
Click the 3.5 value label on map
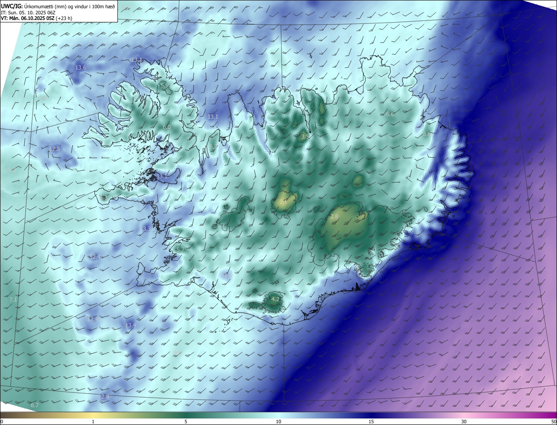(305, 136)
